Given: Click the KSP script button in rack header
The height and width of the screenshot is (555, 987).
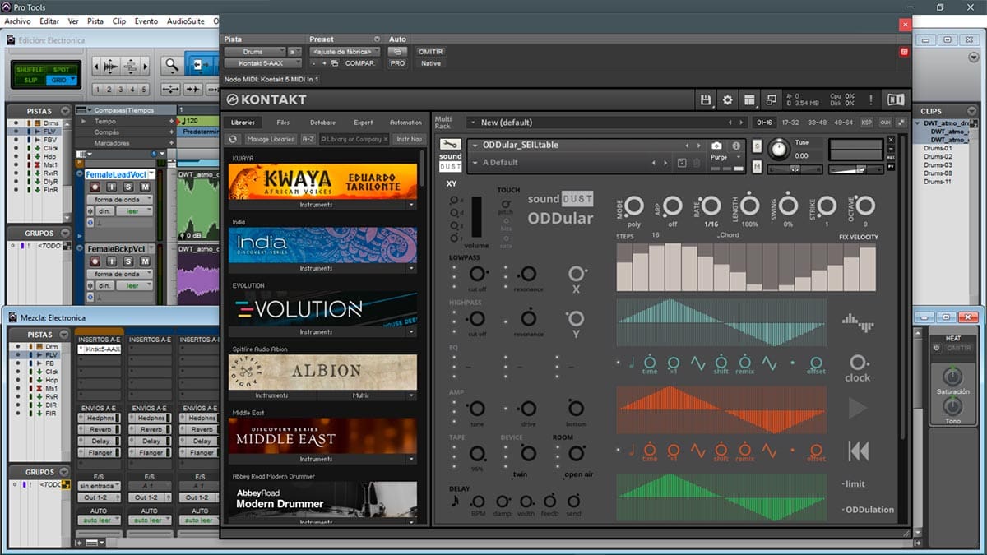Looking at the screenshot, I should [x=866, y=123].
